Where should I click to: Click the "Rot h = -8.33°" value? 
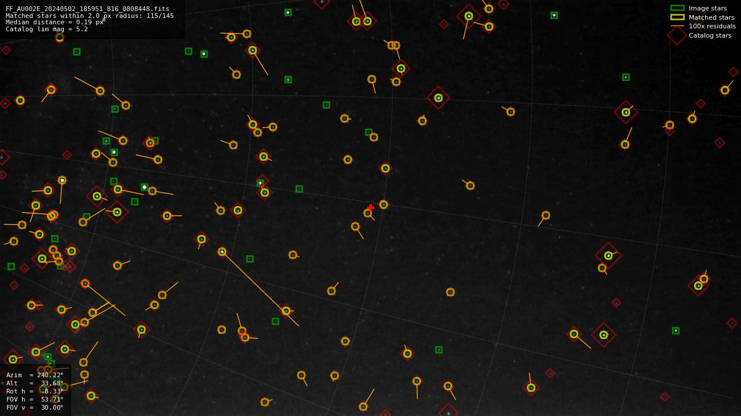coord(35,391)
